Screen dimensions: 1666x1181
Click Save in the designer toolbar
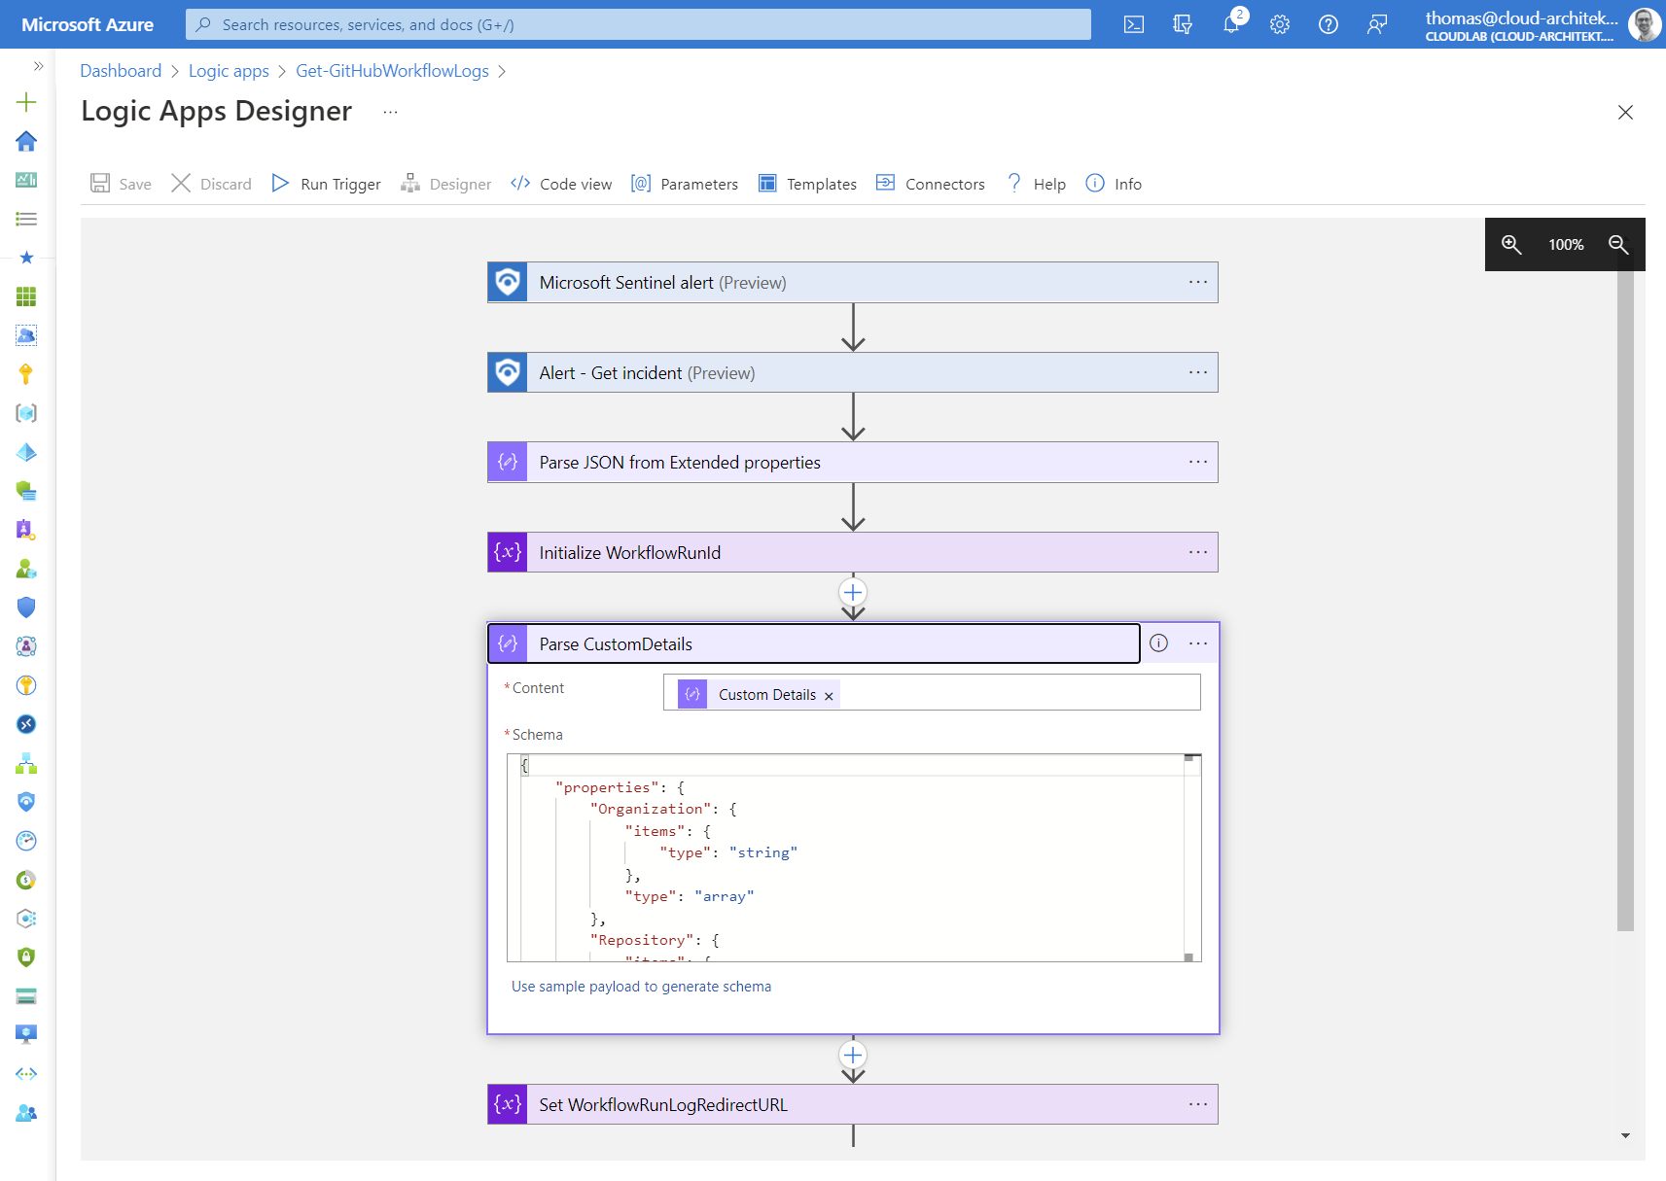[x=122, y=184]
